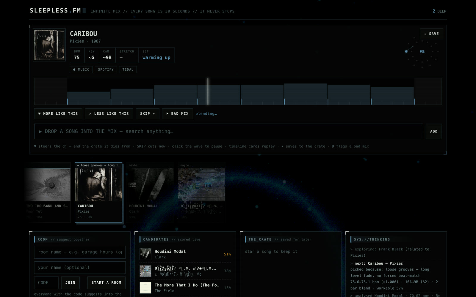Click Houdini Modal candidate thumbnail
The height and width of the screenshot is (297, 476).
coord(145,254)
